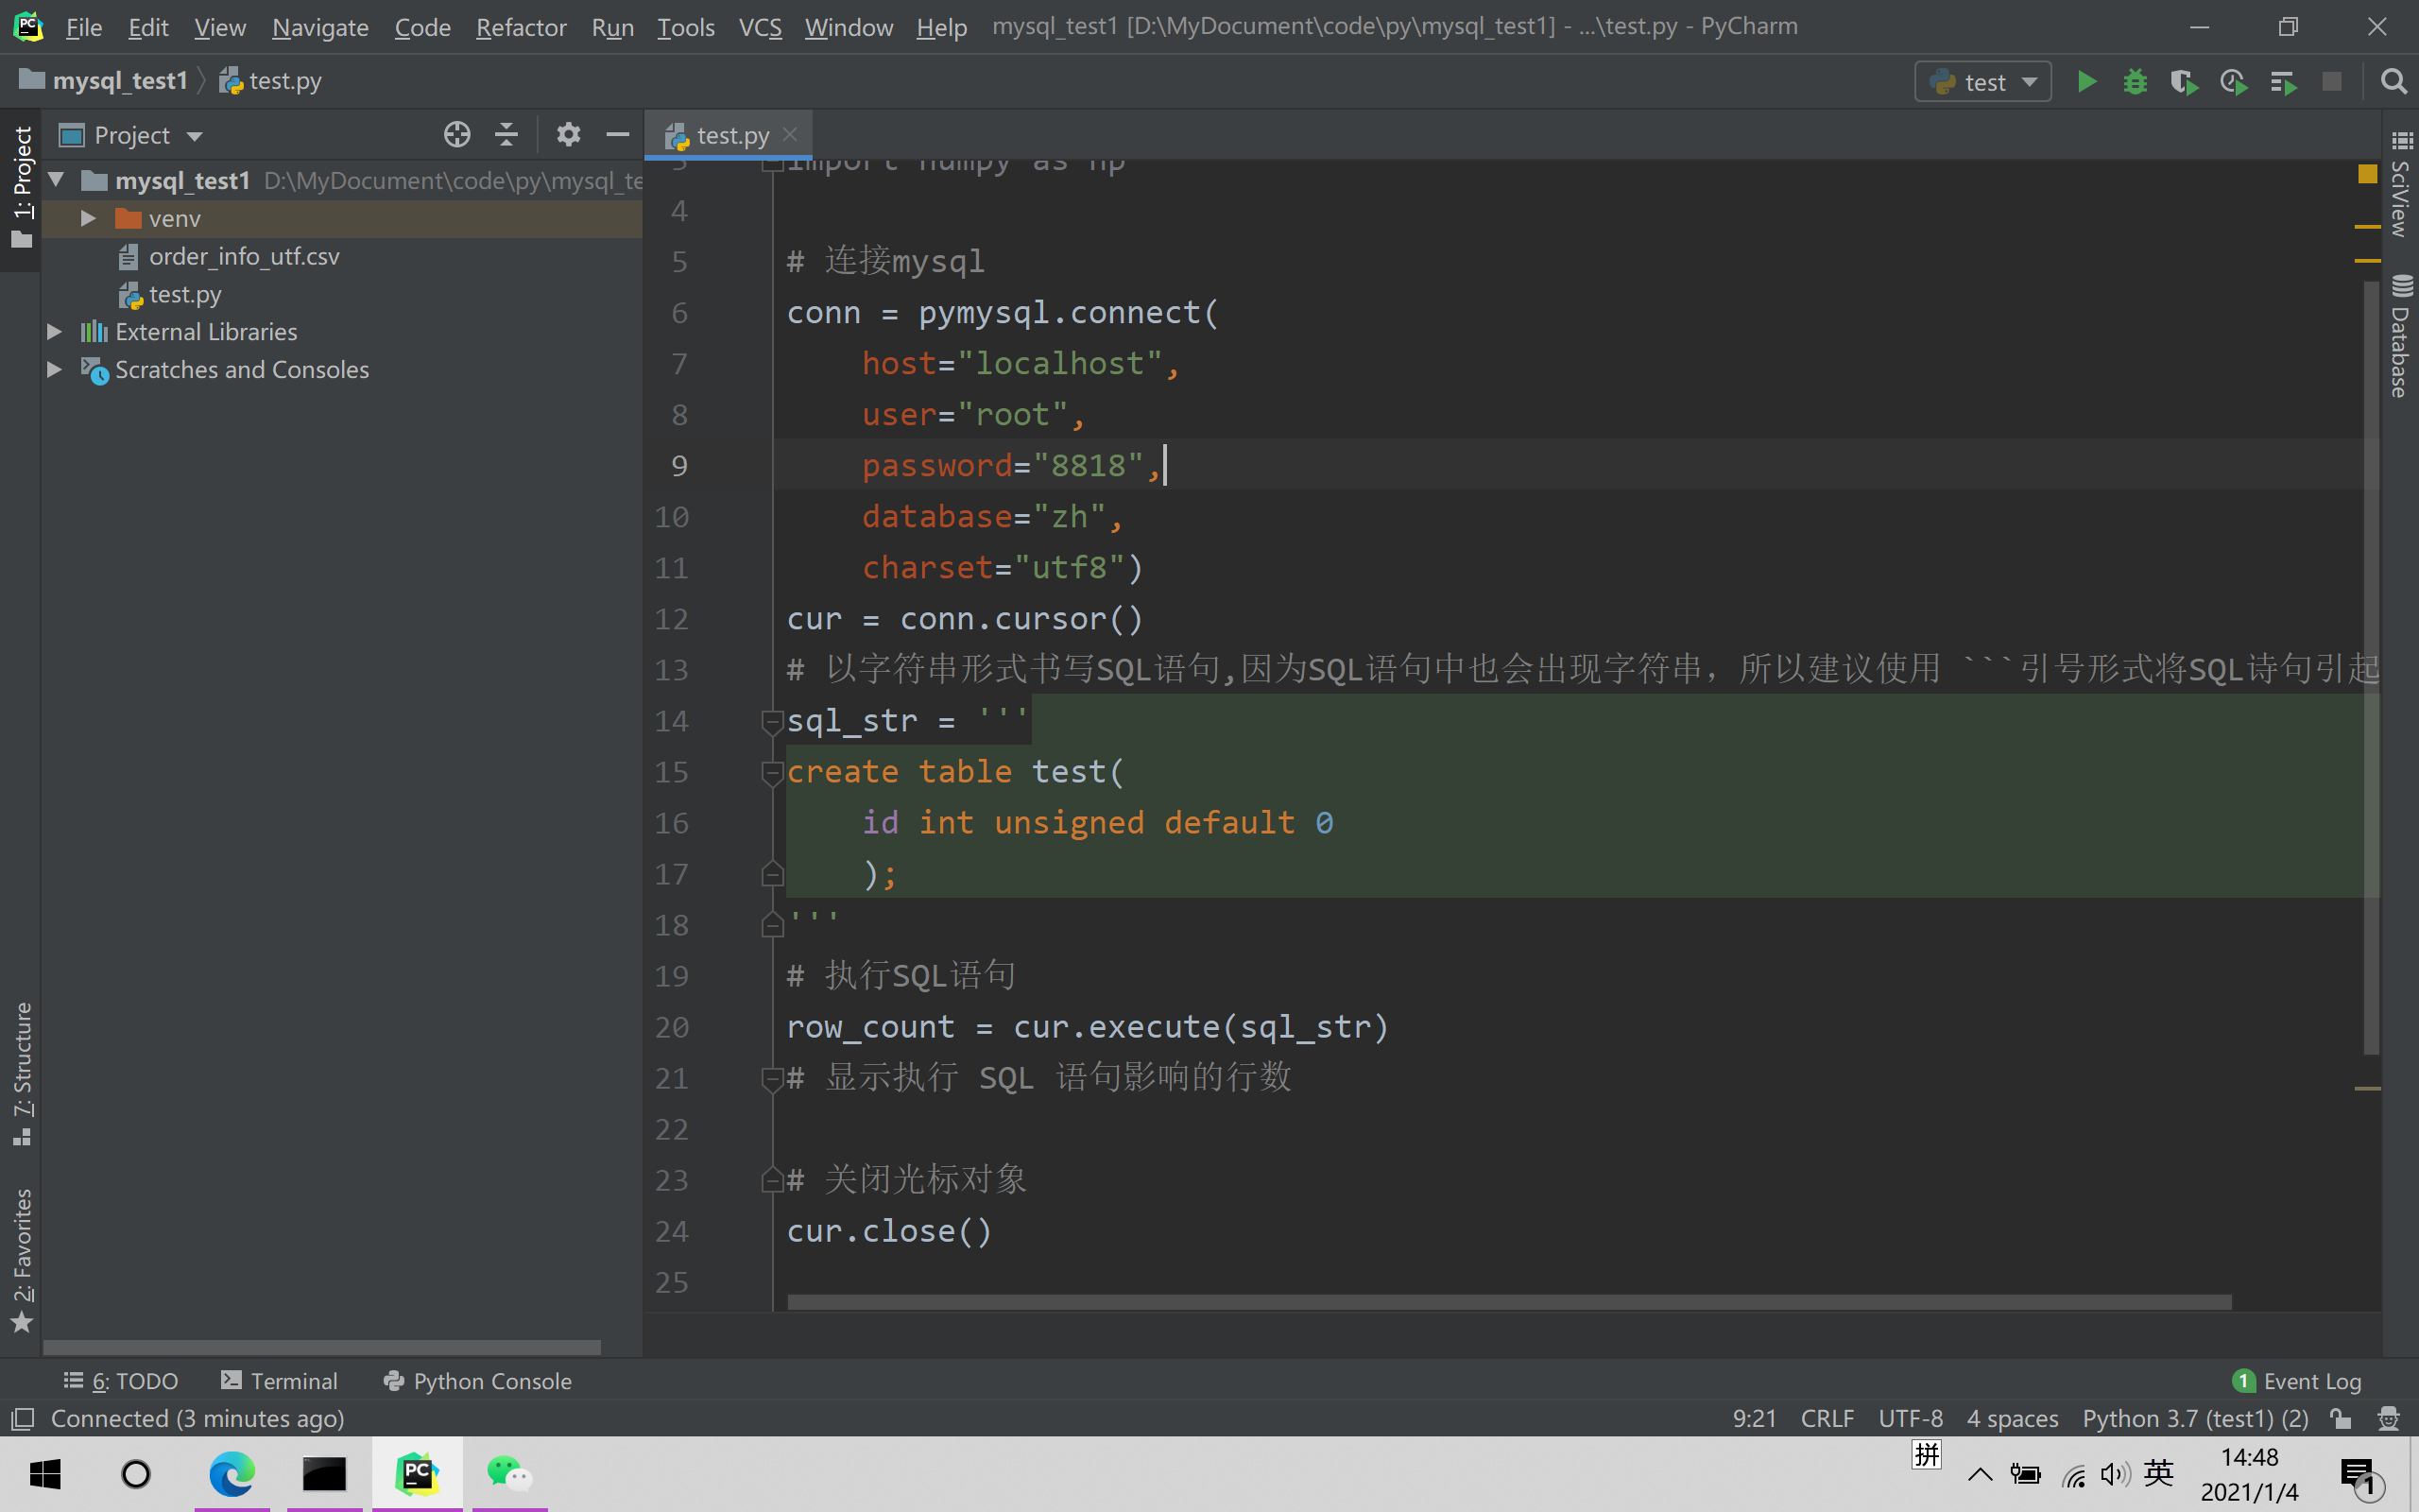Change CRLF line separator setting
Viewport: 2419px width, 1512px height.
point(1827,1418)
